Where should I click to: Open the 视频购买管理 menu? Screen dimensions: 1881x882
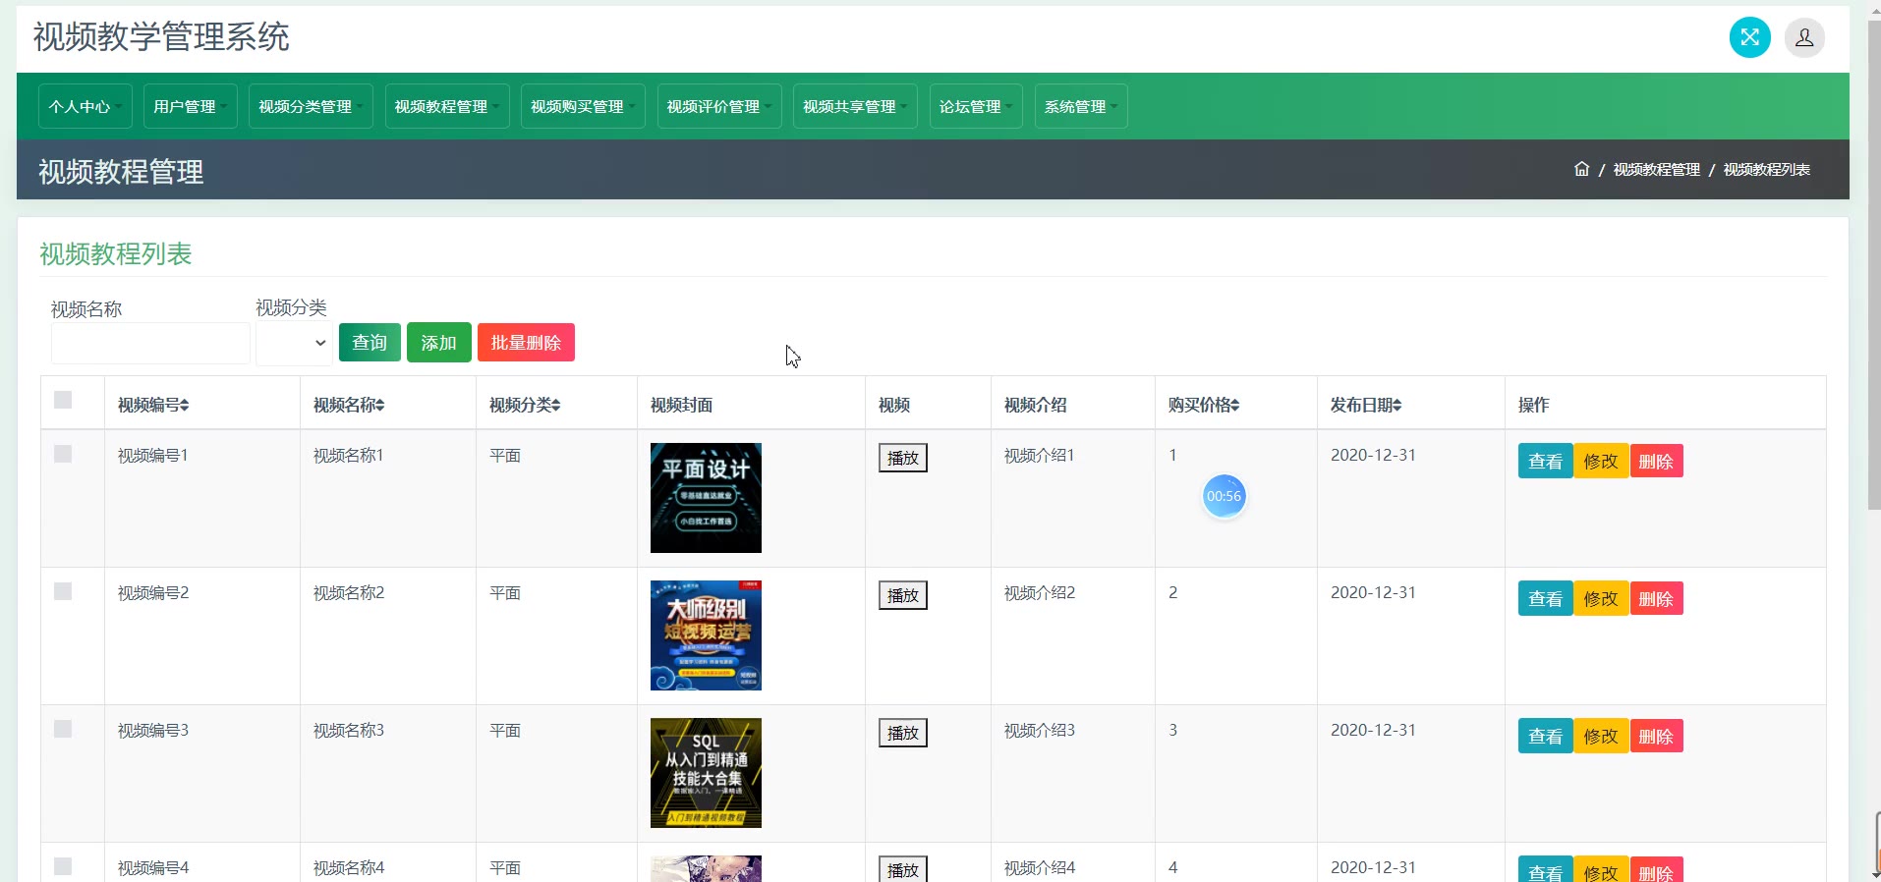[x=582, y=106]
